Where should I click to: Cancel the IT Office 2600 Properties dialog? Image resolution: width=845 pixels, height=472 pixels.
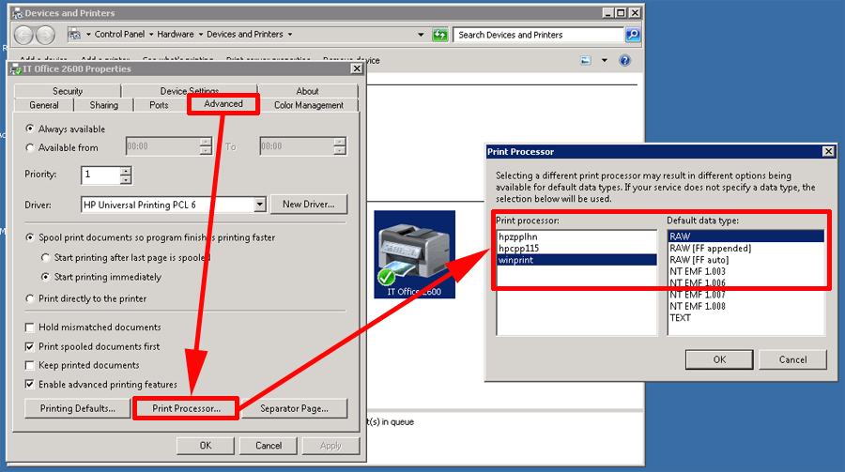[269, 446]
